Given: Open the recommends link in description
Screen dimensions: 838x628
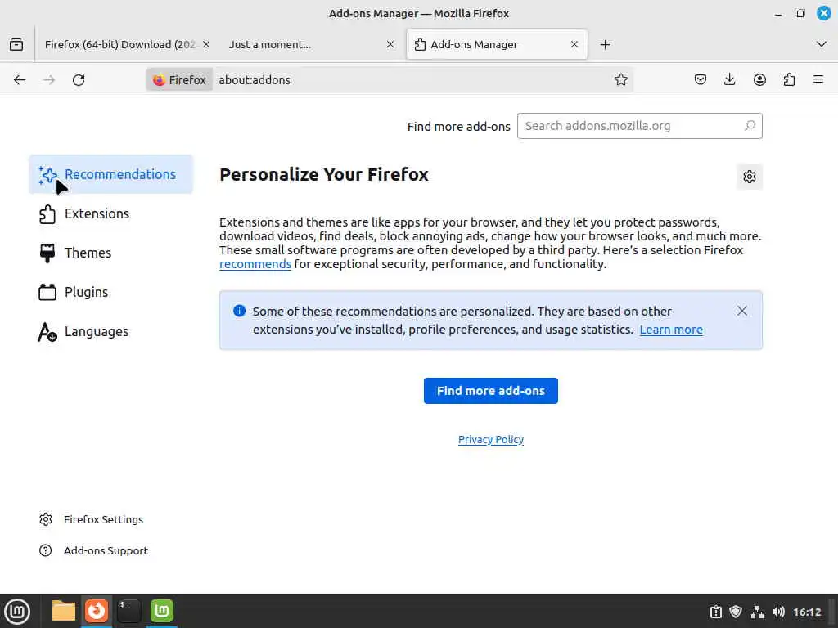Looking at the screenshot, I should pos(255,264).
